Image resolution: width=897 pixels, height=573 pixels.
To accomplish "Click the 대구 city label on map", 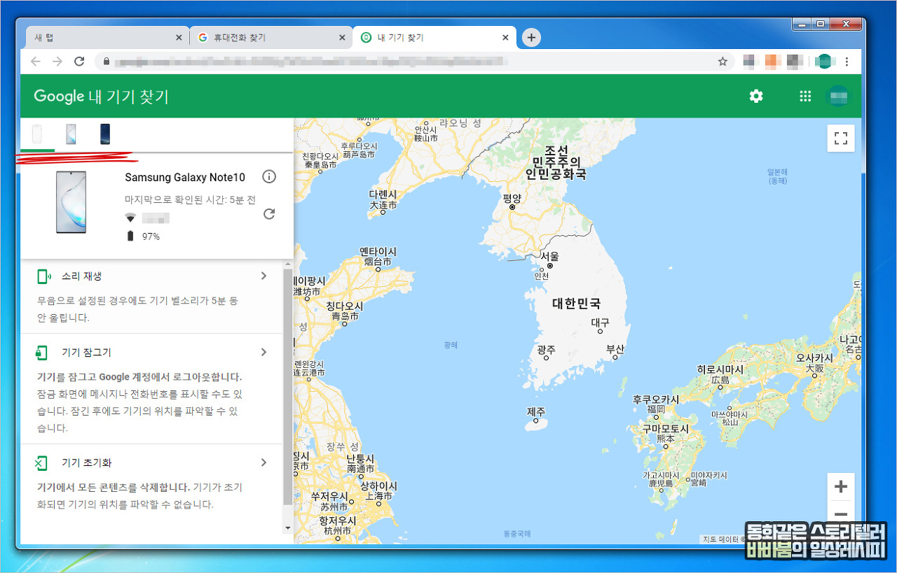I will pyautogui.click(x=600, y=323).
